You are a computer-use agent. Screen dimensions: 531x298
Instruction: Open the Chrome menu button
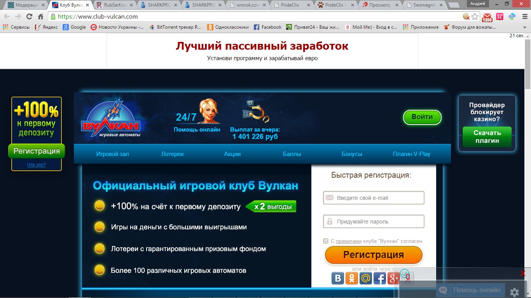[x=524, y=17]
